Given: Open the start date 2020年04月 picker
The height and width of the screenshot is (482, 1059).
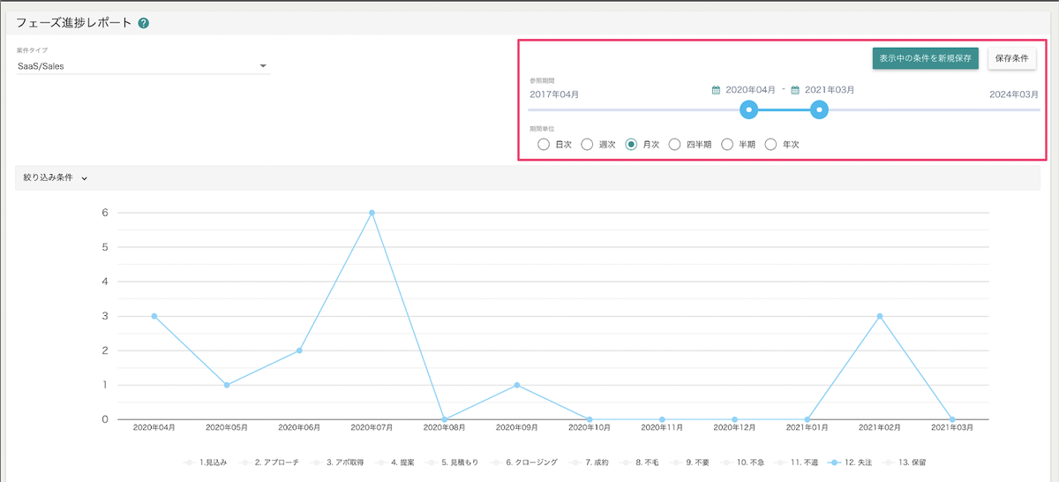Looking at the screenshot, I should 750,90.
